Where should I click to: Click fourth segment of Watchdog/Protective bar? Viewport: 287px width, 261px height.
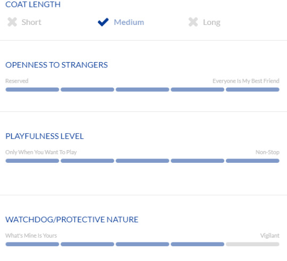(198, 244)
